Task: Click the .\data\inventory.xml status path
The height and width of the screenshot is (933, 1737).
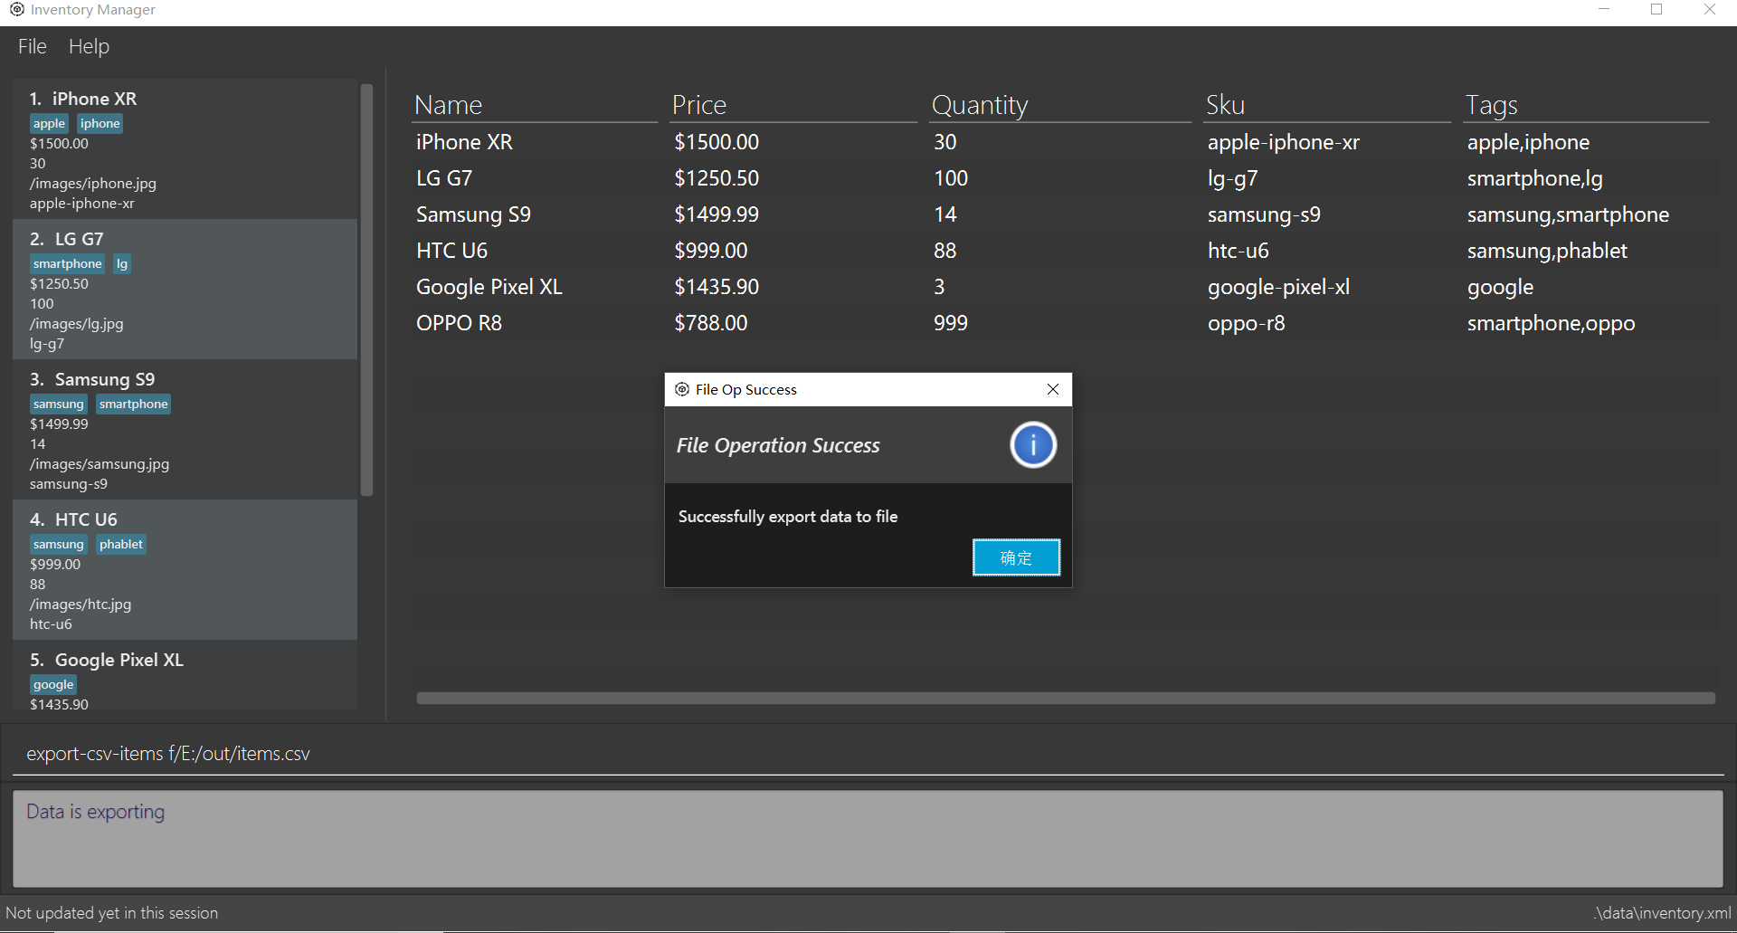Action: [1663, 913]
